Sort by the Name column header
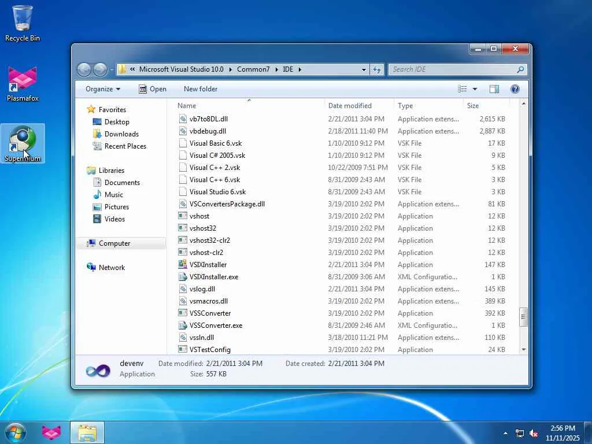592x444 pixels. (249, 106)
